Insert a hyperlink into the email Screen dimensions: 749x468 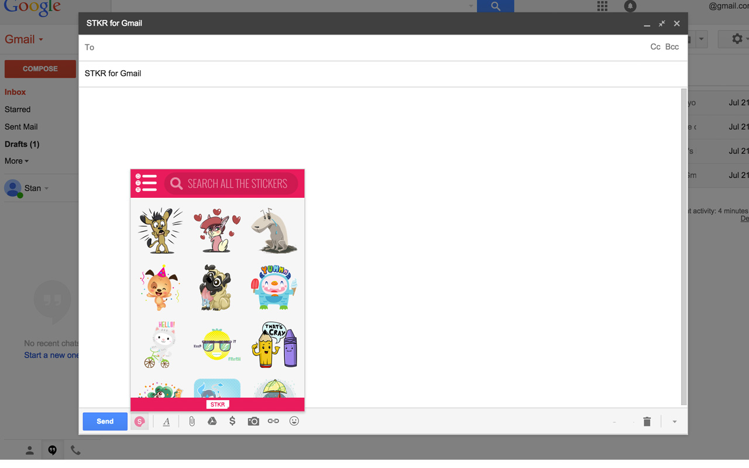pyautogui.click(x=273, y=421)
